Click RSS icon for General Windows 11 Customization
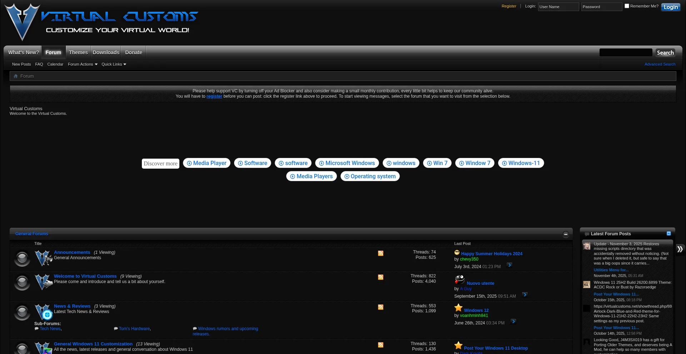This screenshot has width=686, height=354. tap(381, 345)
